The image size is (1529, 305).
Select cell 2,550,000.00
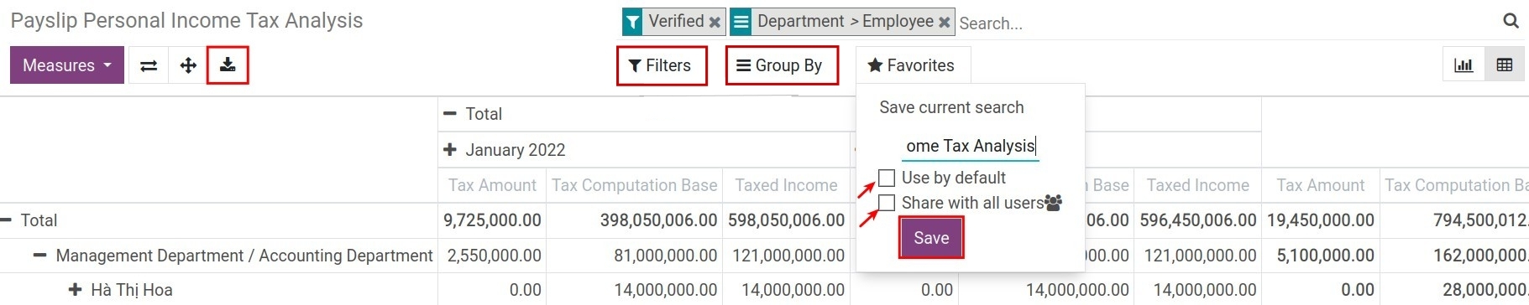492,256
